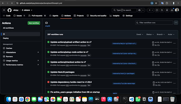Switch to the Issues tab

point(19,16)
